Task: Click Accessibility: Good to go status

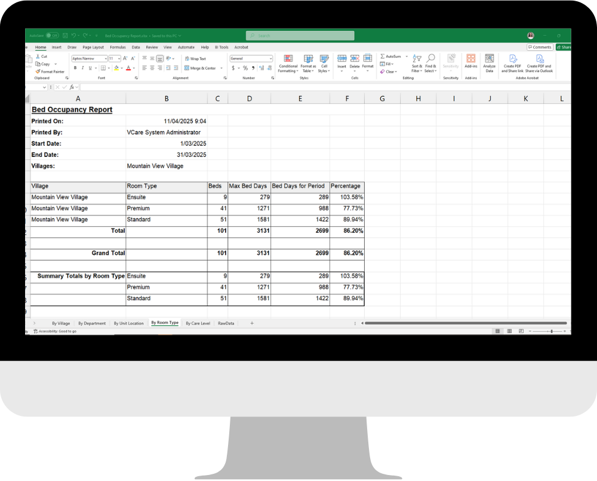Action: click(x=55, y=331)
